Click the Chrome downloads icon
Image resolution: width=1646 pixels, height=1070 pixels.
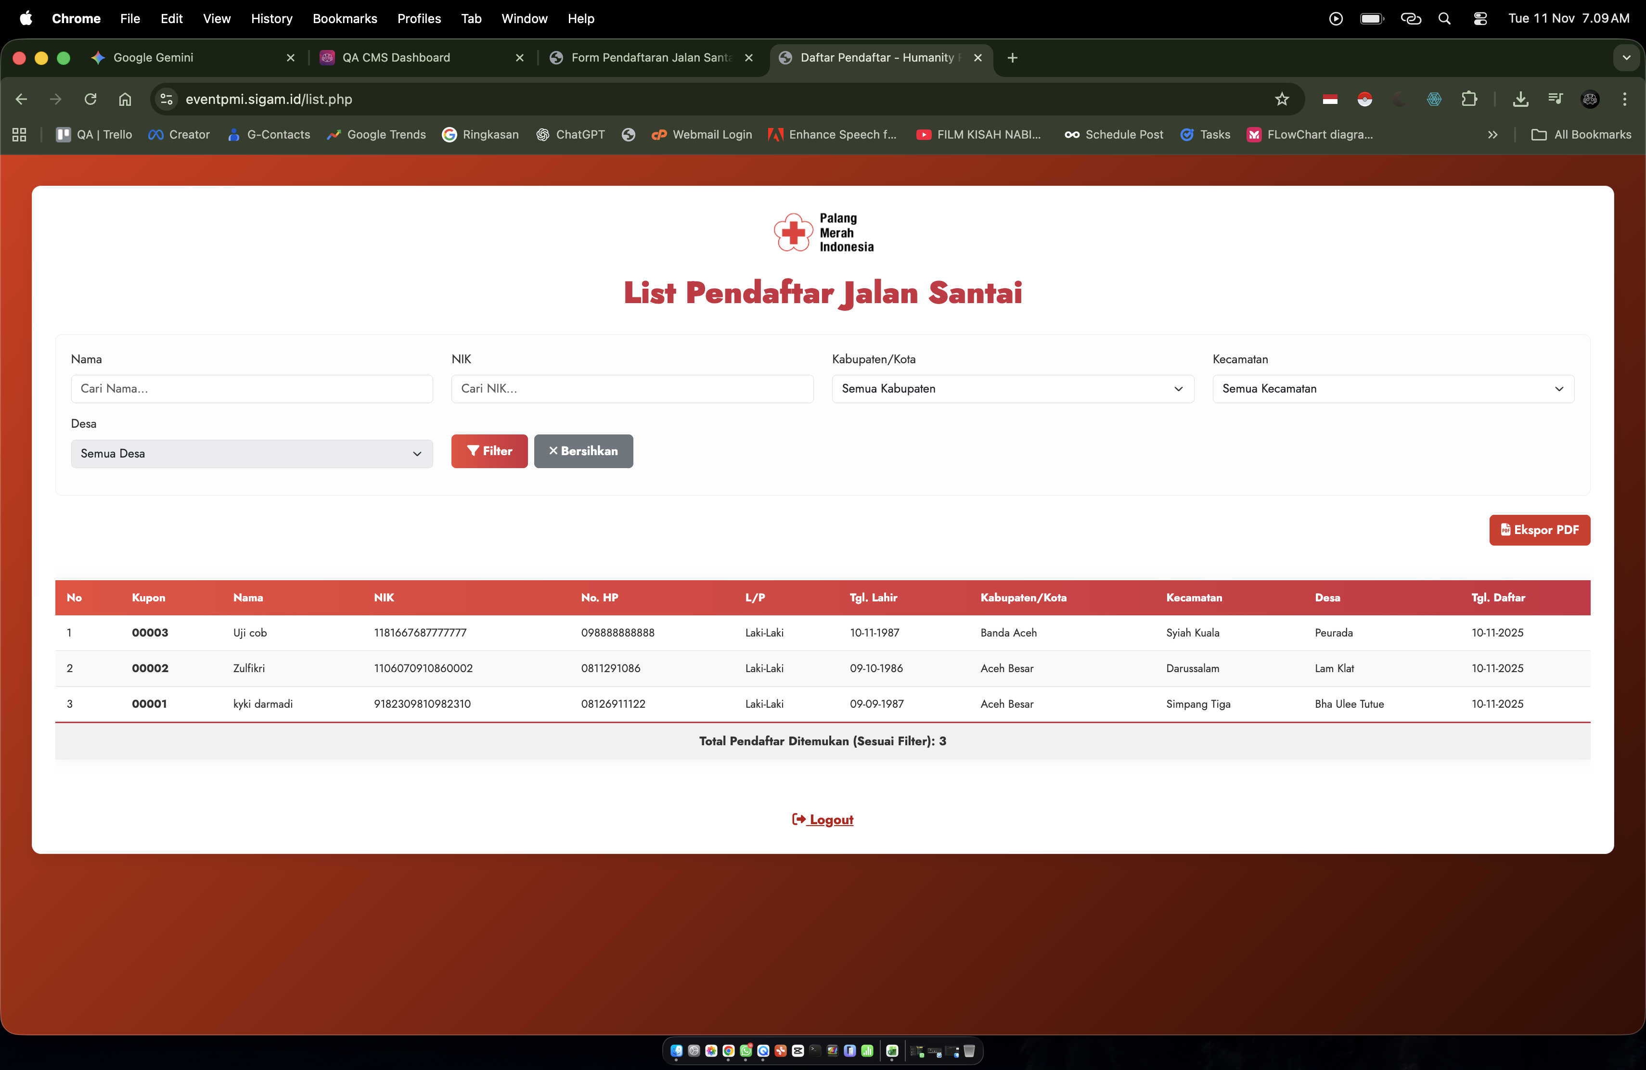coord(1520,99)
